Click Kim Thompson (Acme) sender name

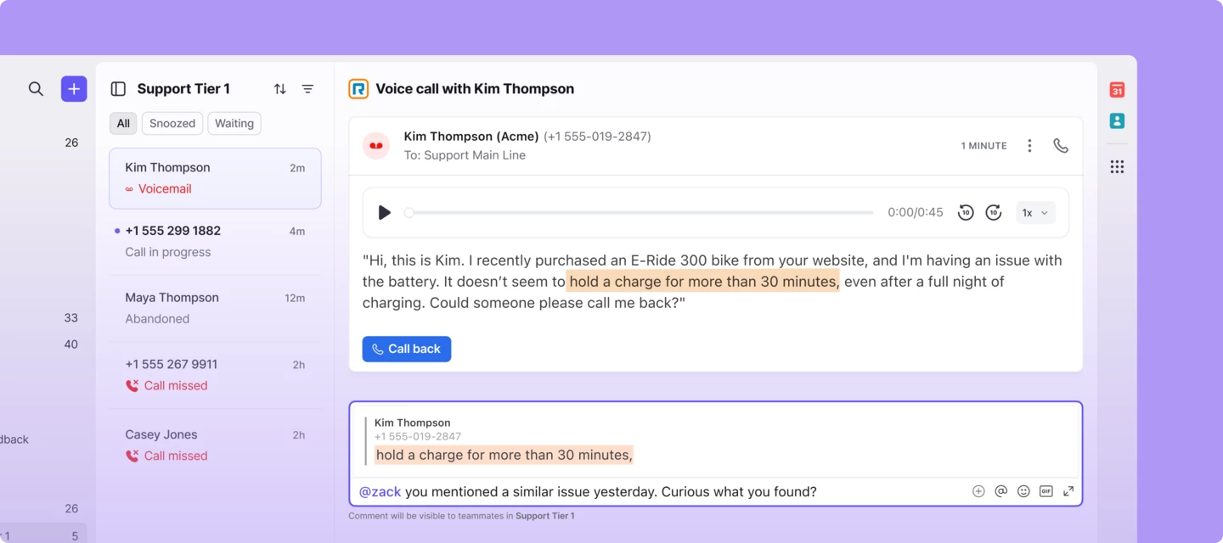point(471,137)
